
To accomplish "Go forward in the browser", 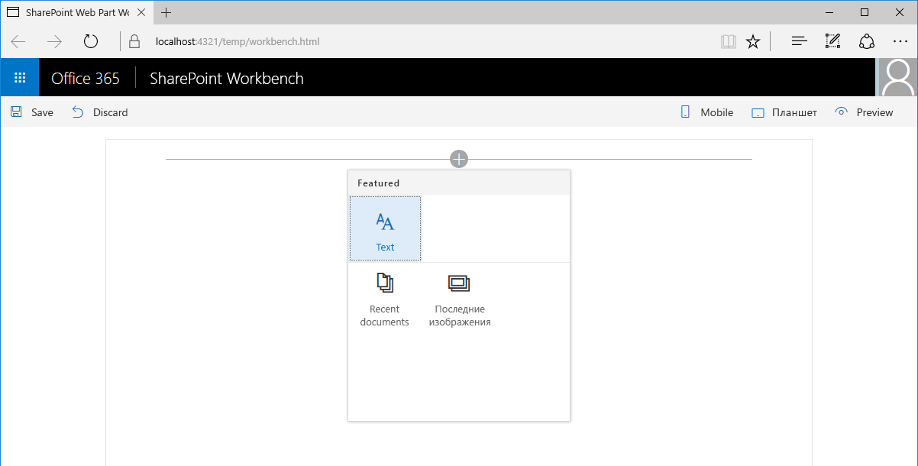I will [54, 41].
